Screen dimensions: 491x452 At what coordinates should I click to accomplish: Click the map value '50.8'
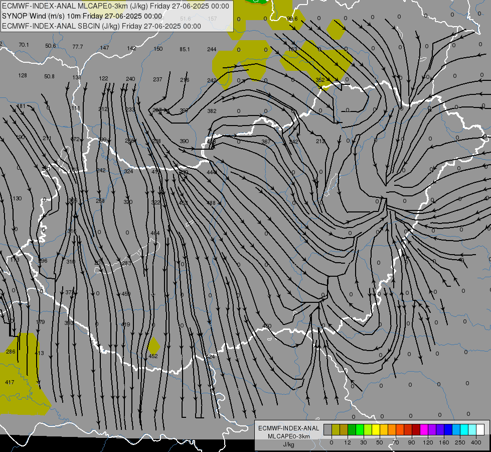click(50, 76)
